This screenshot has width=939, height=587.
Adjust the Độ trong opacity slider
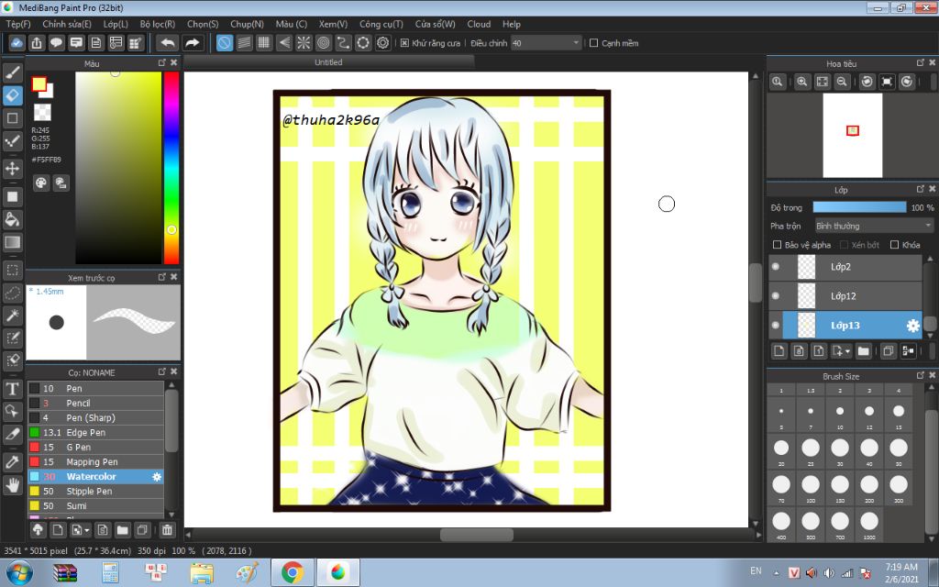[859, 207]
